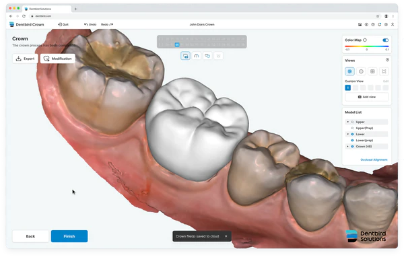Image resolution: width=404 pixels, height=257 pixels.
Task: Click Undo in the top bar
Action: [90, 24]
